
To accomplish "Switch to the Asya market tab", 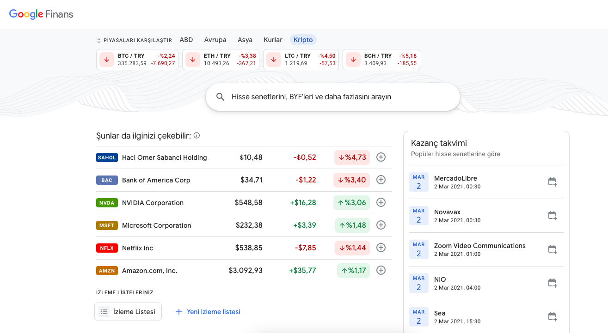I will (245, 40).
